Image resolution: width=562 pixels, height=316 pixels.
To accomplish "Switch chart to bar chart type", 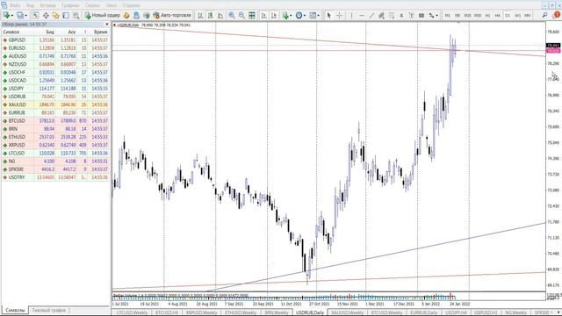I will click(200, 16).
